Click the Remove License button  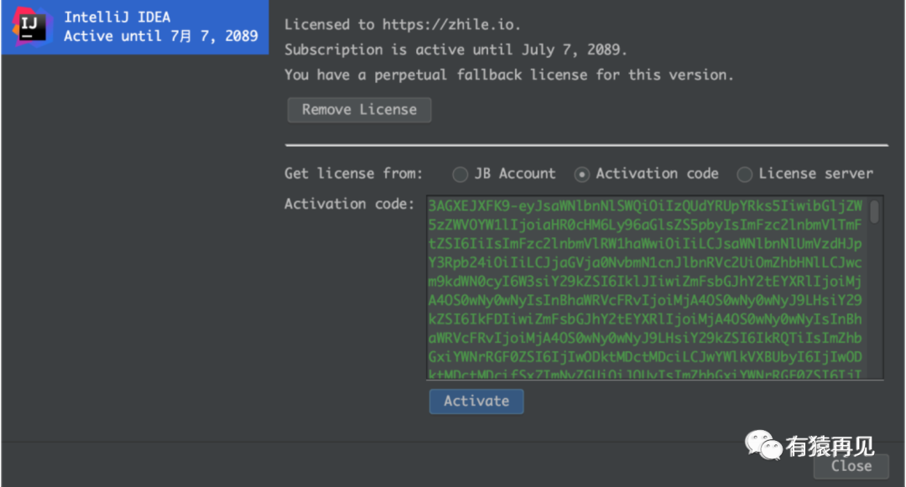point(359,110)
